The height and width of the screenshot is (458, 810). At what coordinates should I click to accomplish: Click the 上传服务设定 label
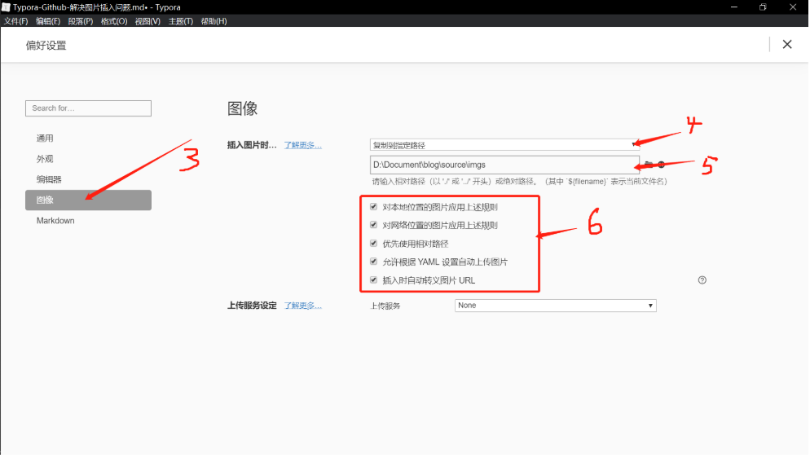click(x=252, y=306)
